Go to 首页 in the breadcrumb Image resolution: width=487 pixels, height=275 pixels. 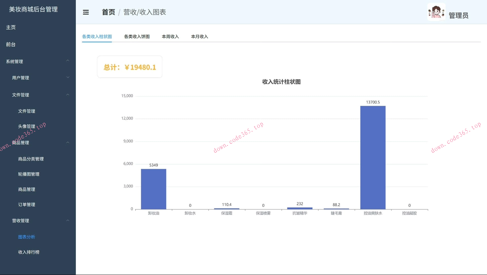[x=108, y=12]
